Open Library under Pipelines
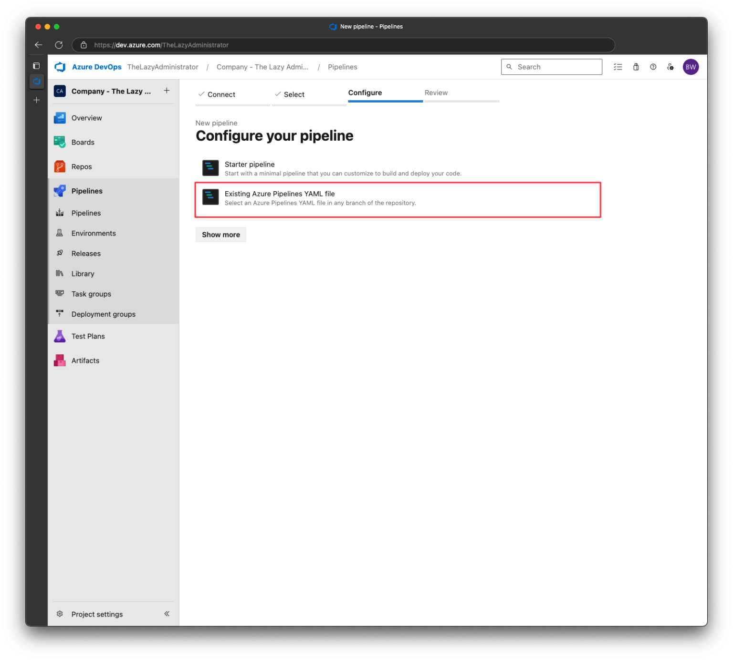 coord(113,274)
